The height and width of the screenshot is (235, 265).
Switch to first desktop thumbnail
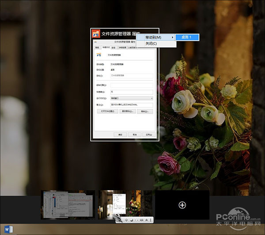[x=68, y=205]
